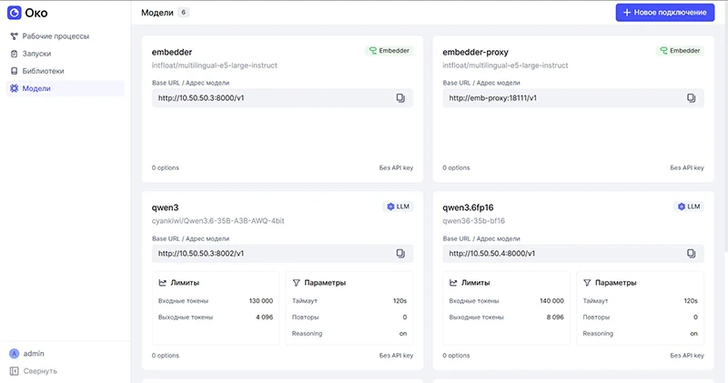The height and width of the screenshot is (383, 728).
Task: Click URL field http://10.50.50.4:8000/v1
Action: pyautogui.click(x=573, y=254)
